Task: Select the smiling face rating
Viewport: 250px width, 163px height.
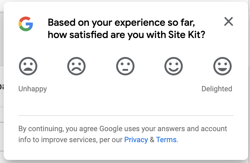Action: pyautogui.click(x=174, y=66)
